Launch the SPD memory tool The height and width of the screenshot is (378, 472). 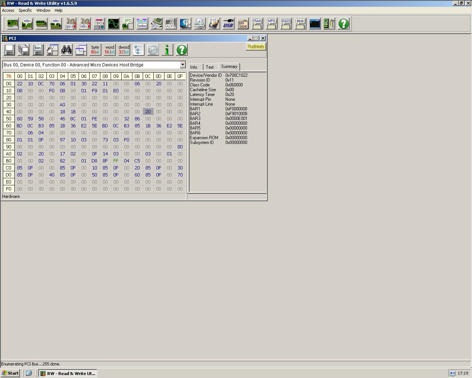128,24
